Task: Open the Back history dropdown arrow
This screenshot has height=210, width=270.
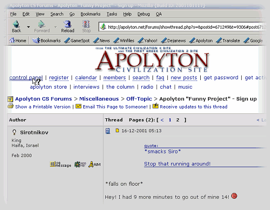Action: click(28, 27)
